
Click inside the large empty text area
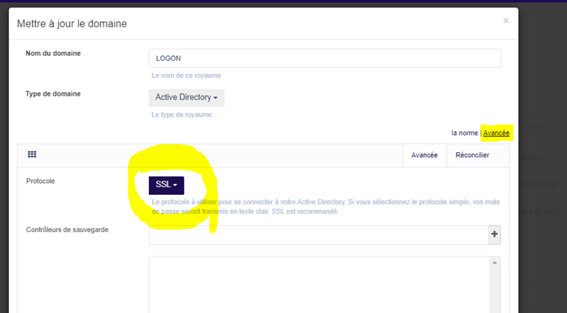(x=318, y=285)
